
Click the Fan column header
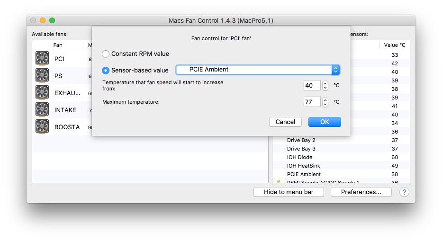[x=58, y=45]
